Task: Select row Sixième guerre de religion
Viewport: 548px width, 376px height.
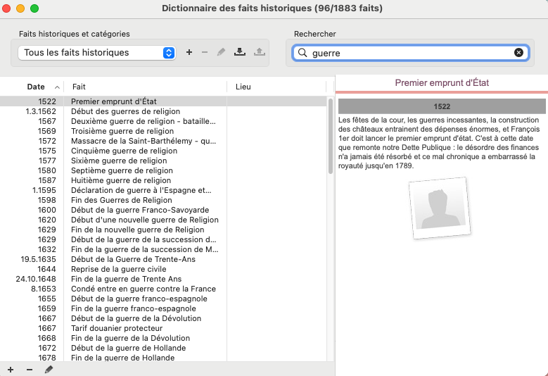Action: pos(163,161)
